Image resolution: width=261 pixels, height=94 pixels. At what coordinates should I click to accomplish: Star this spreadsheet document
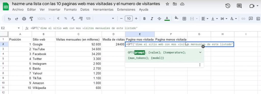(x=167, y=4)
